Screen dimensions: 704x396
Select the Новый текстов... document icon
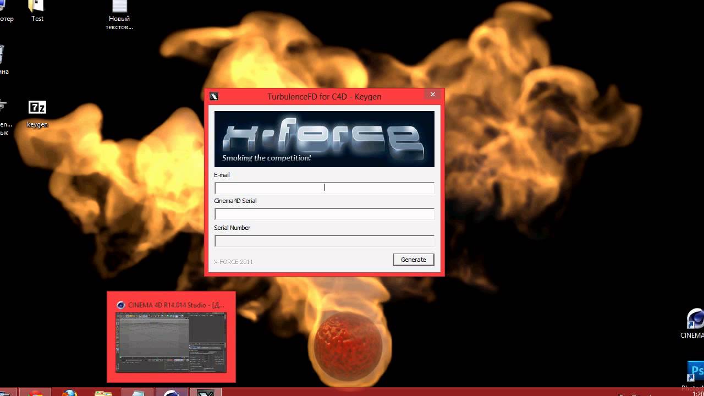coord(119,15)
